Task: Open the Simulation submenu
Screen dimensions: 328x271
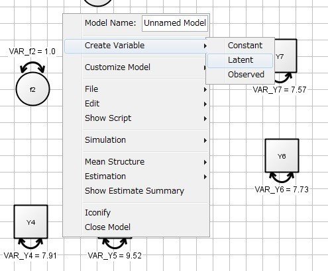Action: point(137,140)
